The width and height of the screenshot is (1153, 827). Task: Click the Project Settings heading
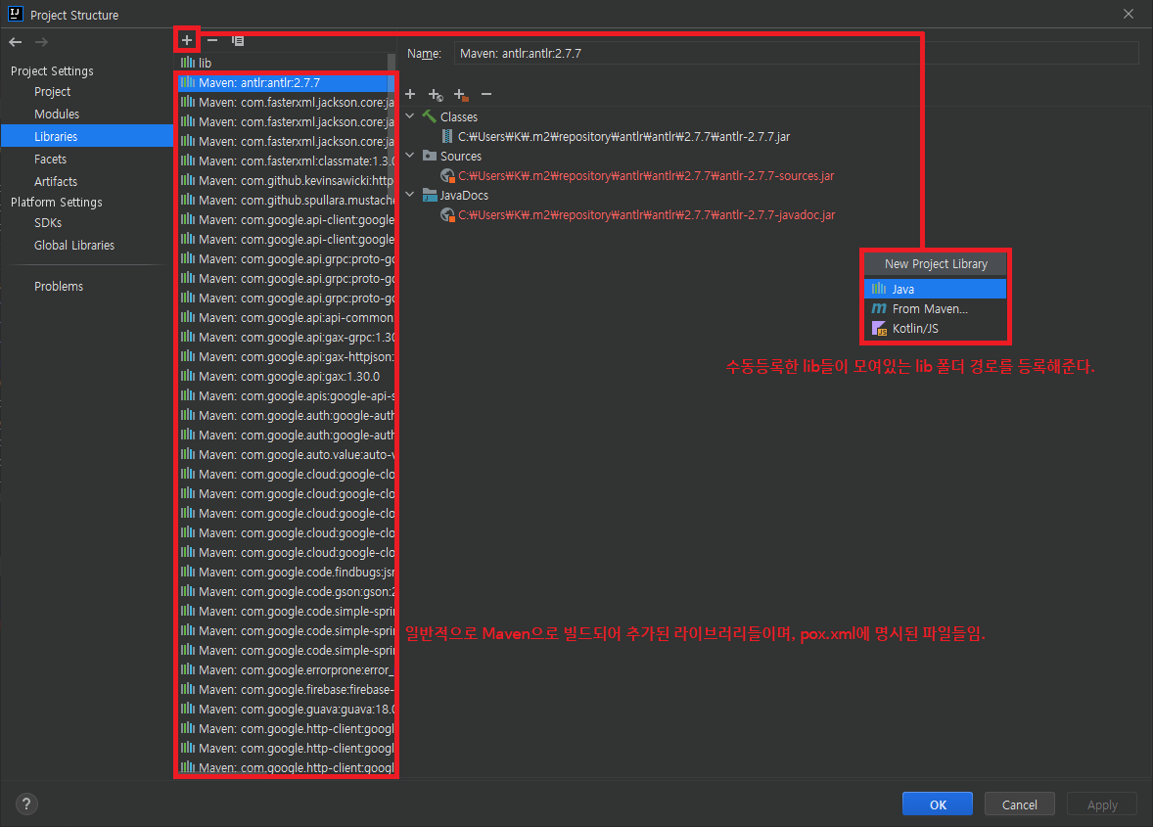(52, 70)
